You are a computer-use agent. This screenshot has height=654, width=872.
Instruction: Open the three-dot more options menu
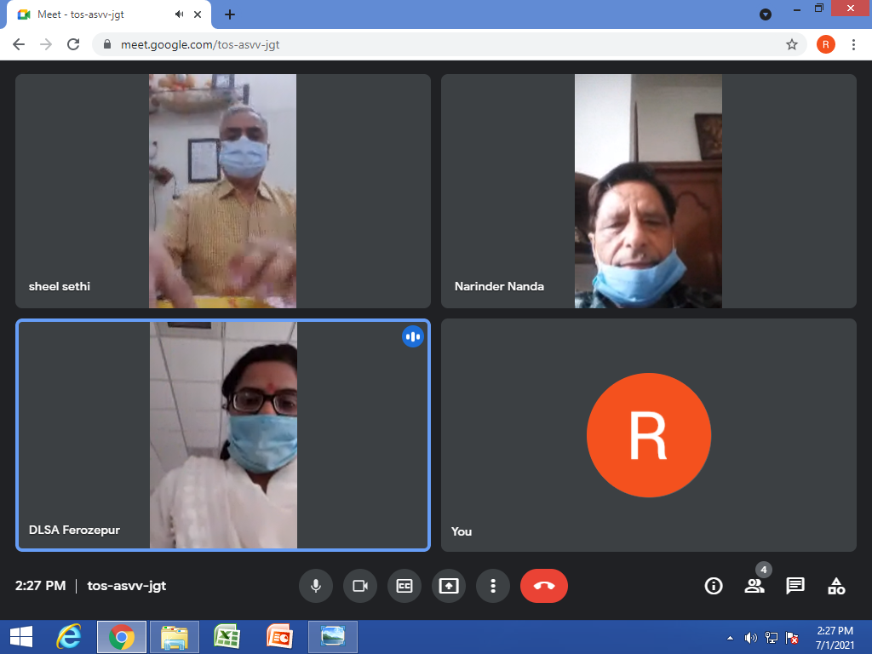493,586
